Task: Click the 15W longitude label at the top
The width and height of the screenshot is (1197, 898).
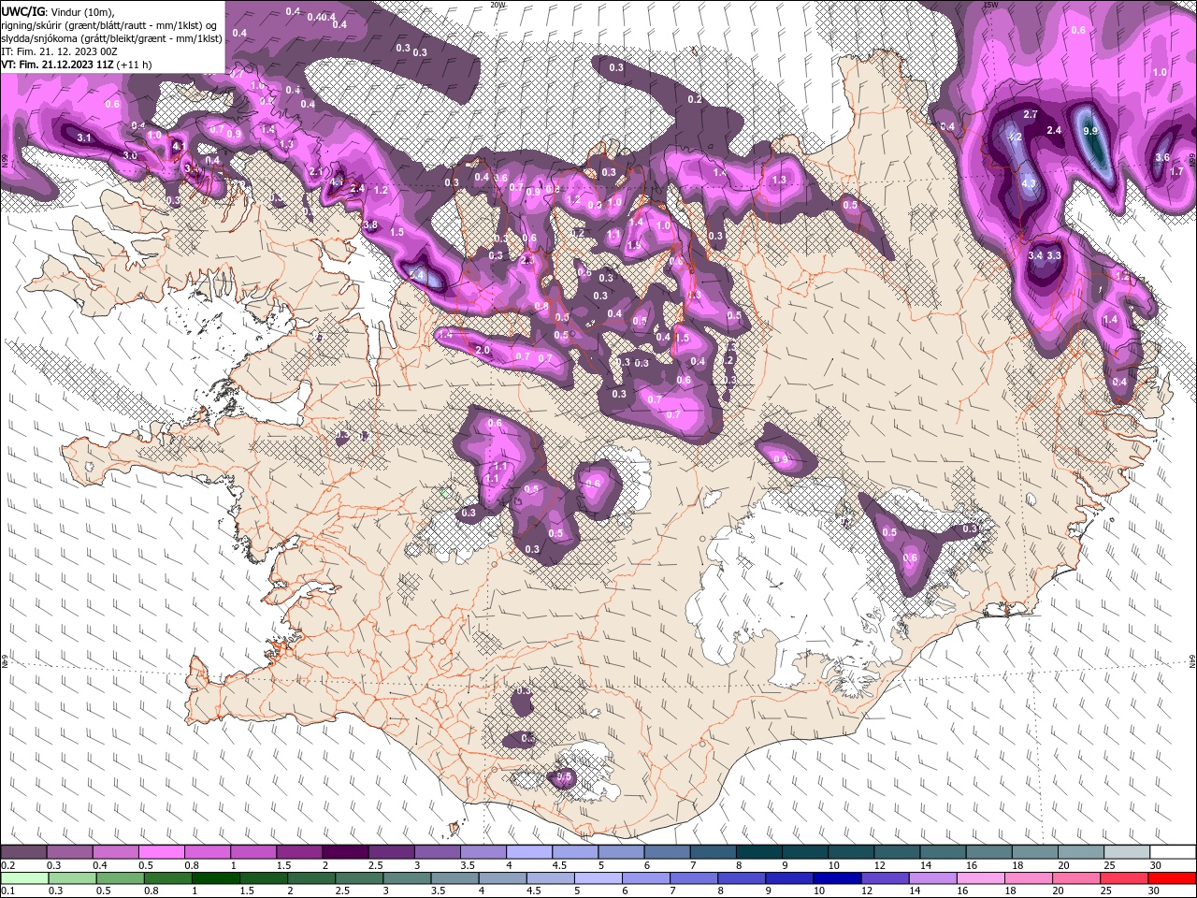Action: click(x=989, y=5)
